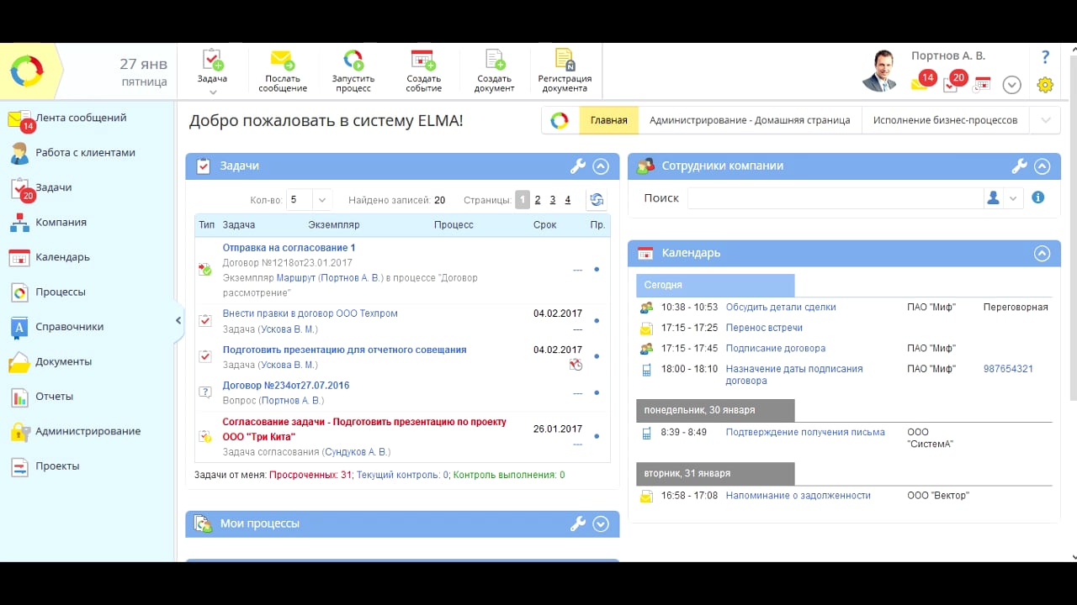Screen dimensions: 1077x605
Task: Click the info icon beside employee search
Action: coord(1038,197)
